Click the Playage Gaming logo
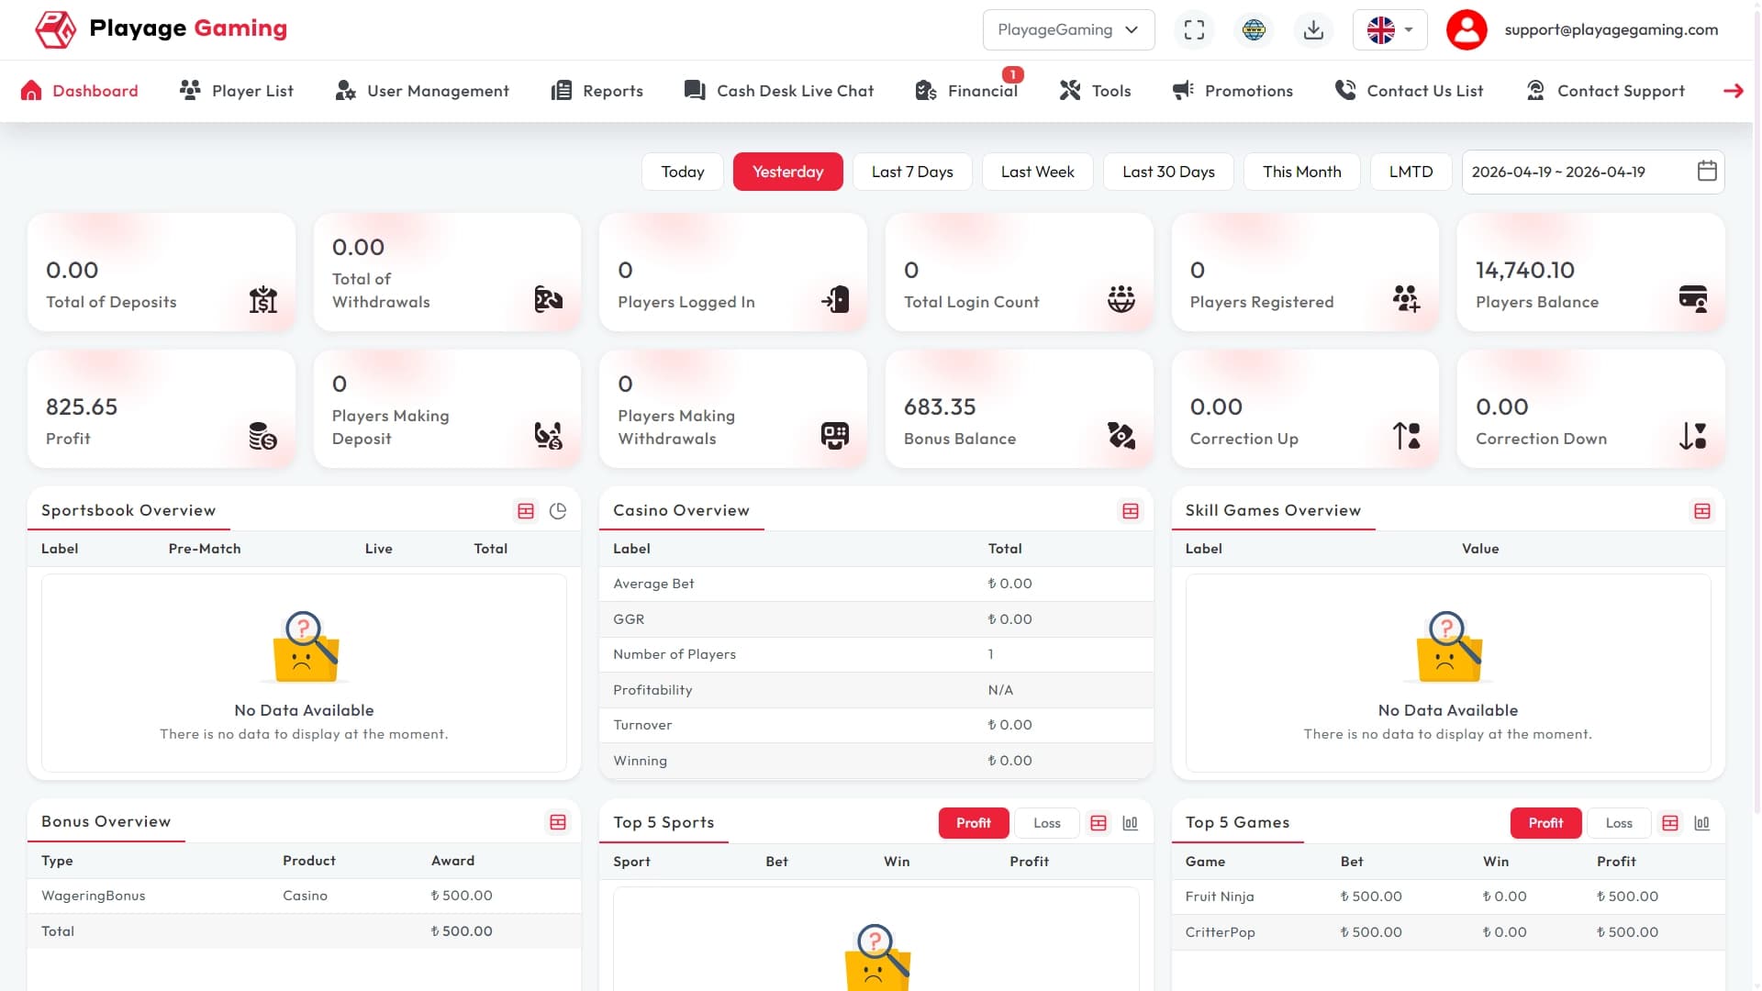This screenshot has width=1762, height=991. click(x=161, y=28)
